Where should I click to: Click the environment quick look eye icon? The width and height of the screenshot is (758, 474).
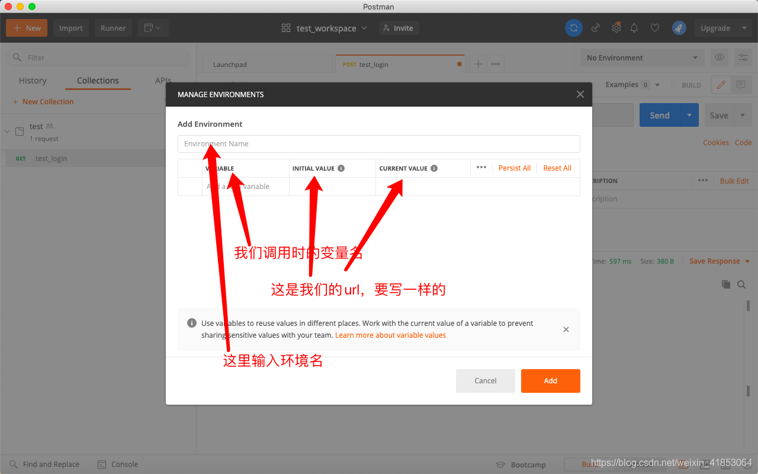point(720,57)
